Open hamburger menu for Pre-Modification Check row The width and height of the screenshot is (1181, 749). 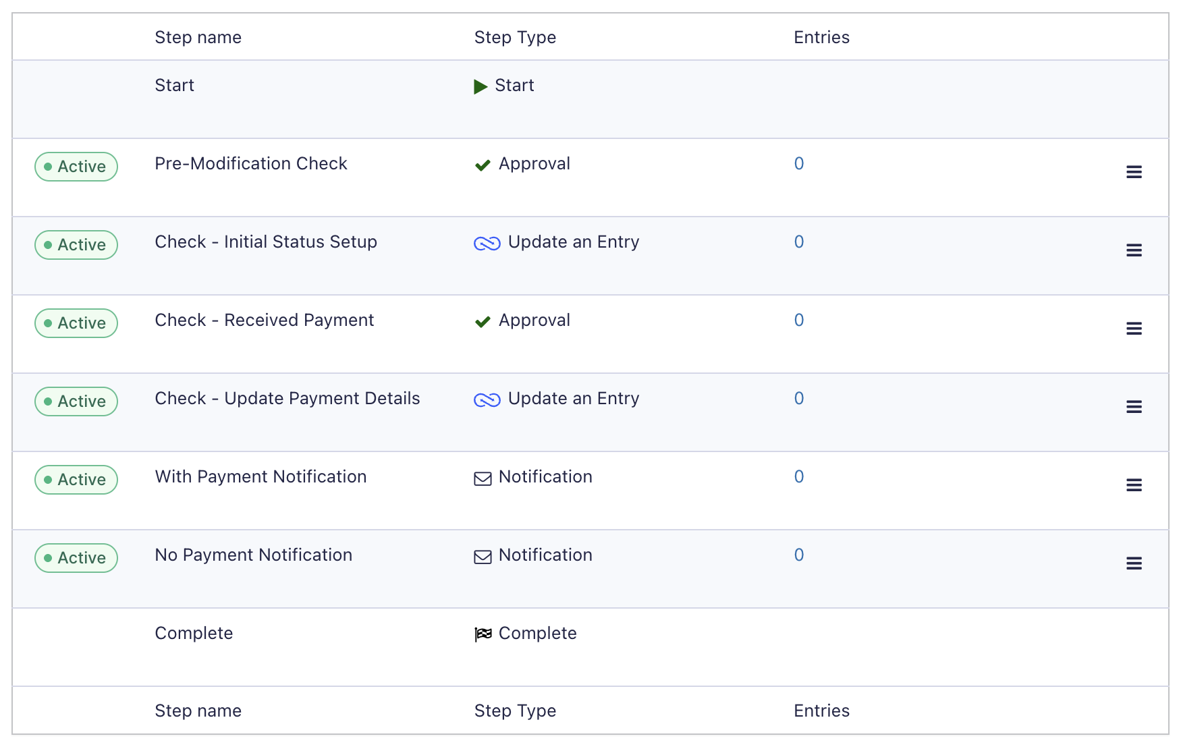1134,172
